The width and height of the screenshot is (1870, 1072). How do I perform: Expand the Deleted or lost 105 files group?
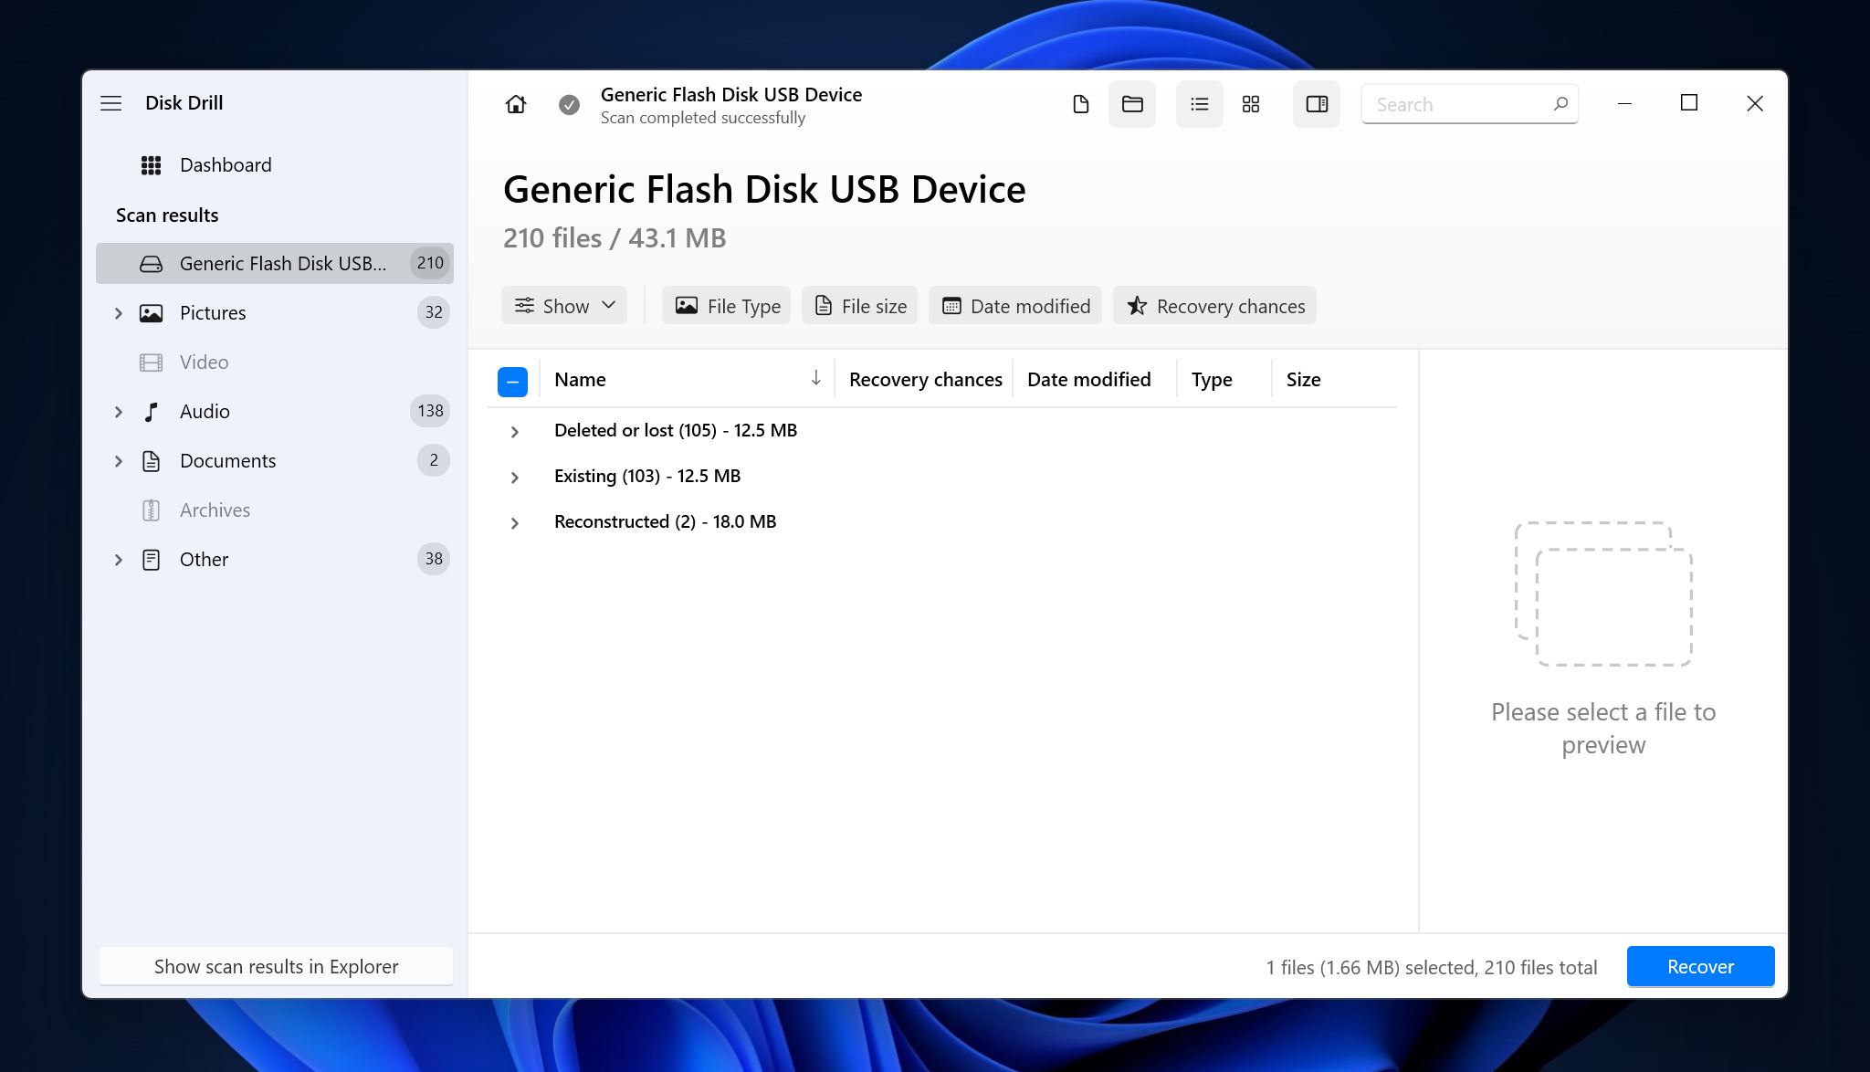coord(514,430)
